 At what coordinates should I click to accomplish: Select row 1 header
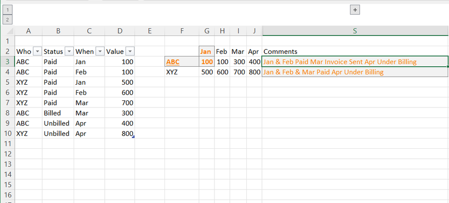pos(8,41)
